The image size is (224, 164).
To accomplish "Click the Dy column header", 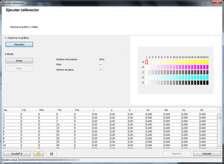I will (190, 110).
